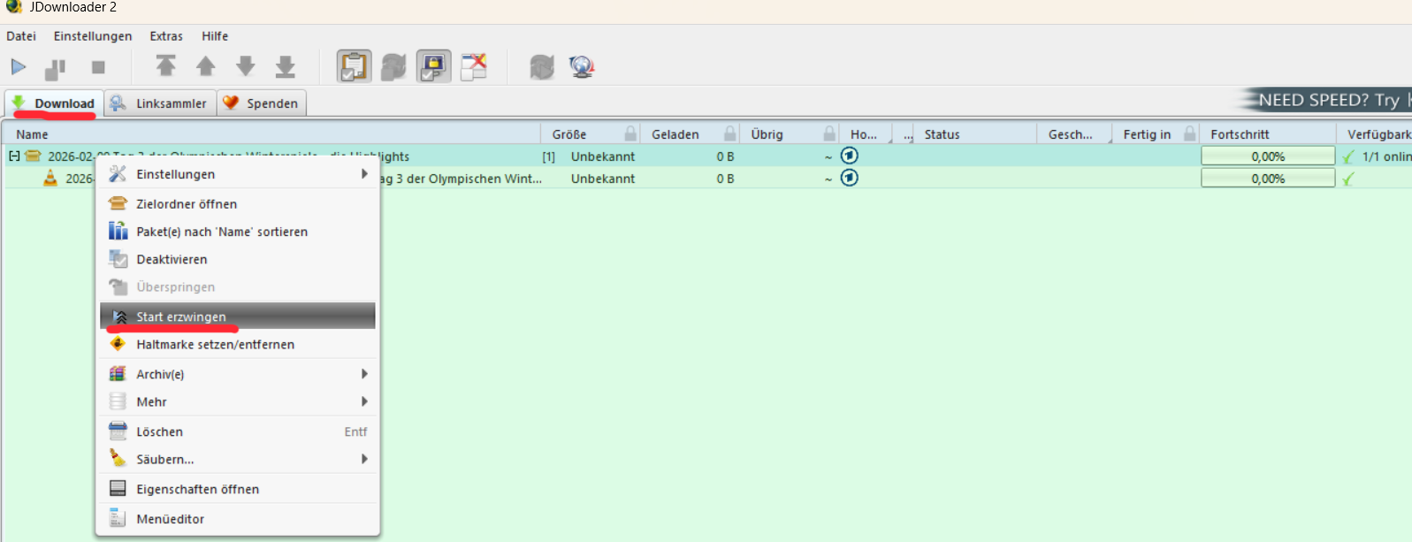
Task: Toggle silent mode window icon with red X
Action: pos(474,66)
